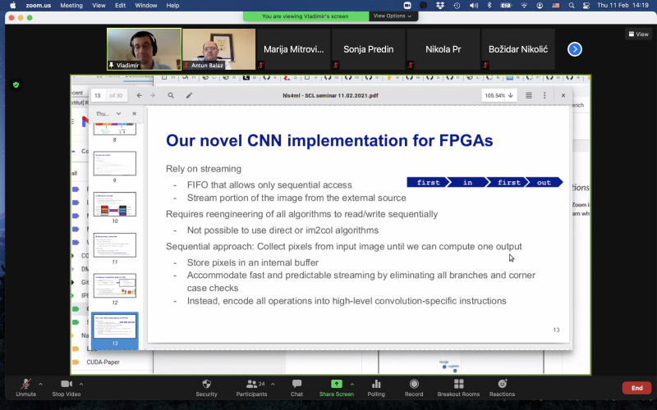Expand the View Options dropdown
Screen dimensions: 657x410
tap(393, 16)
